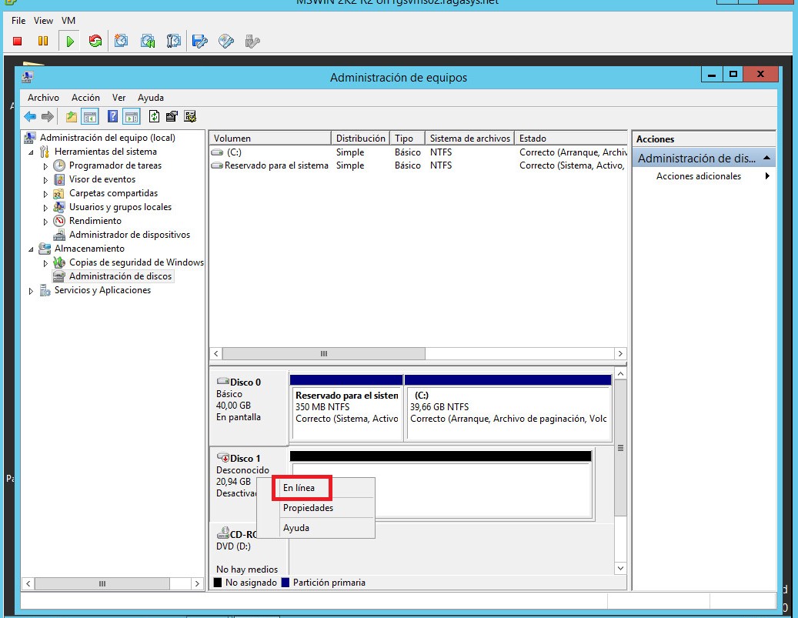Click the horizontal scrollbar under the volume list

[x=322, y=353]
